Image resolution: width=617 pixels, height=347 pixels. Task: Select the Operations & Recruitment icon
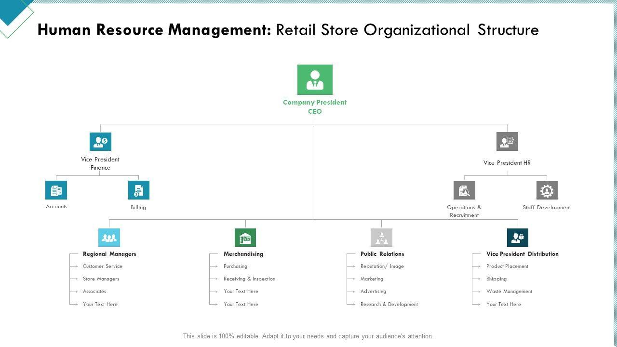(464, 190)
